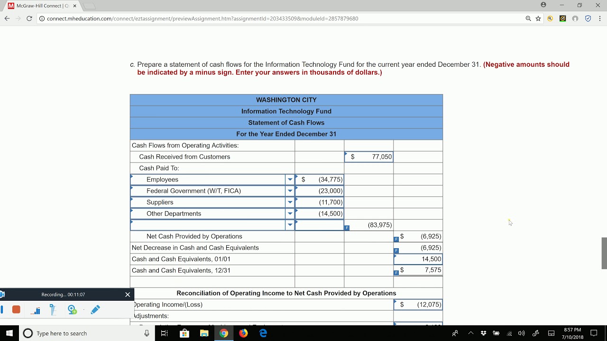Click the touchpad tray icon
Viewport: 607px width, 341px height.
551,333
